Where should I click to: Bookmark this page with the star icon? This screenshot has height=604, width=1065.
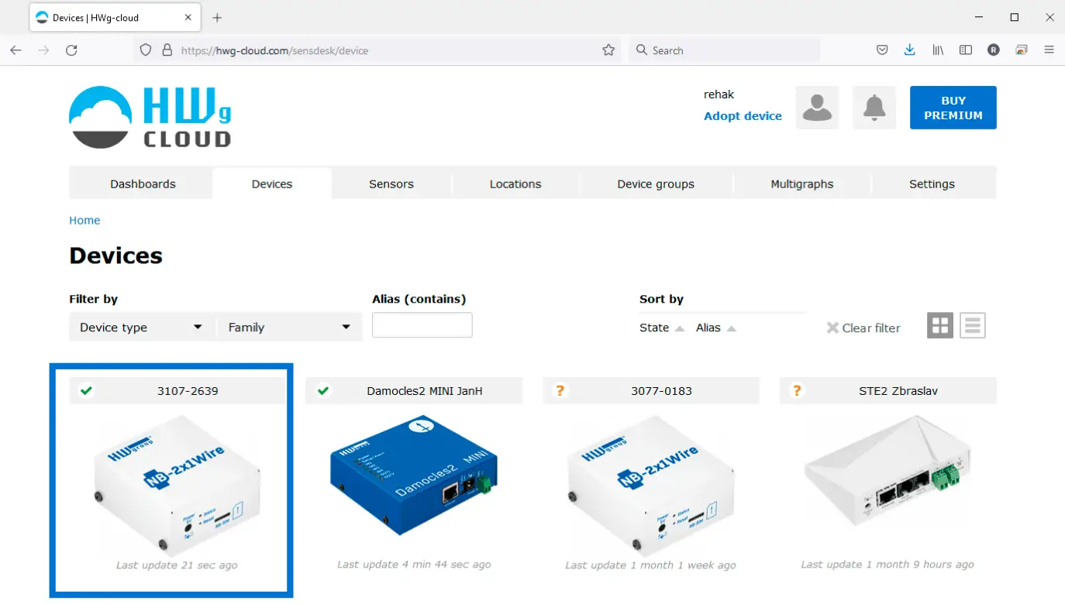click(x=608, y=50)
